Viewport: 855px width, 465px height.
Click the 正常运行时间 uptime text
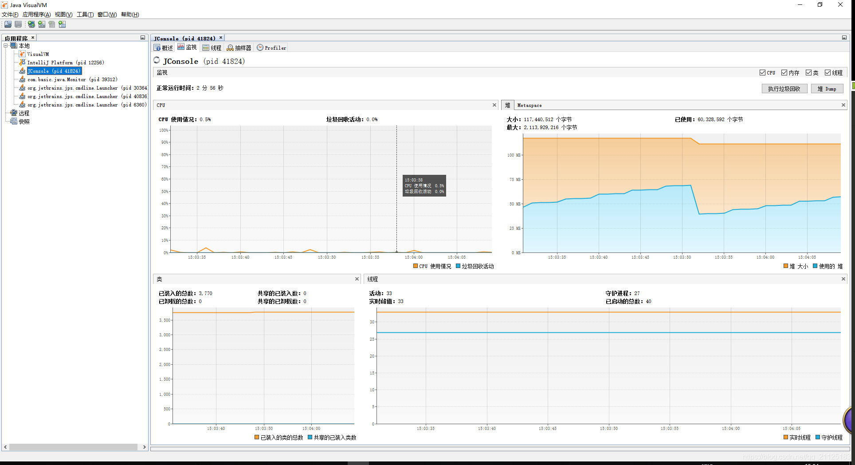[x=190, y=88]
